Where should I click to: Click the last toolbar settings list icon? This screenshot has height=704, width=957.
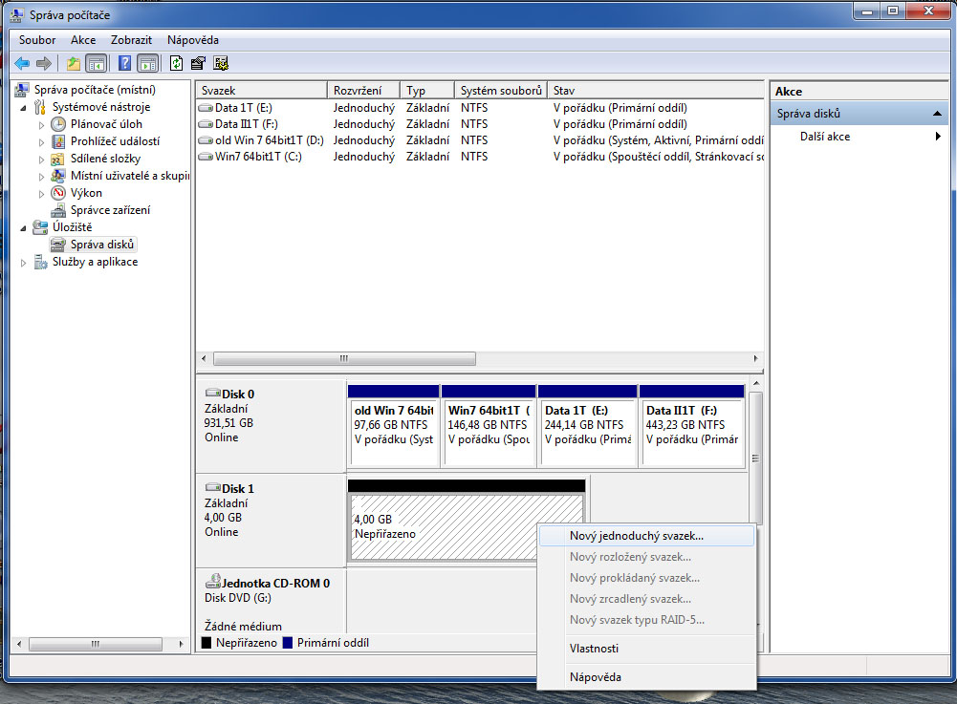tap(221, 63)
